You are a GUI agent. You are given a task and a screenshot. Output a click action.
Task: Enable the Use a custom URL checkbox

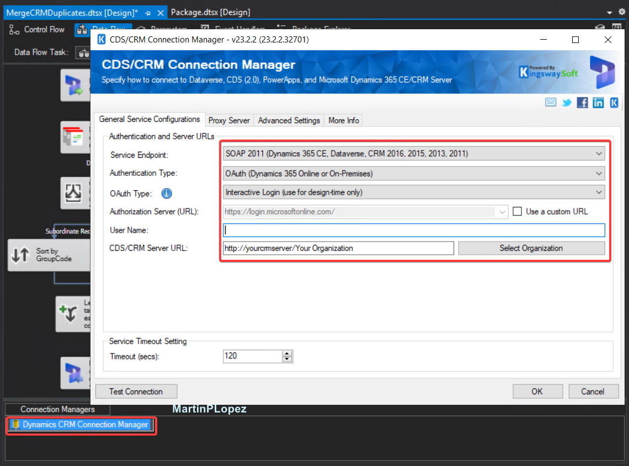517,211
